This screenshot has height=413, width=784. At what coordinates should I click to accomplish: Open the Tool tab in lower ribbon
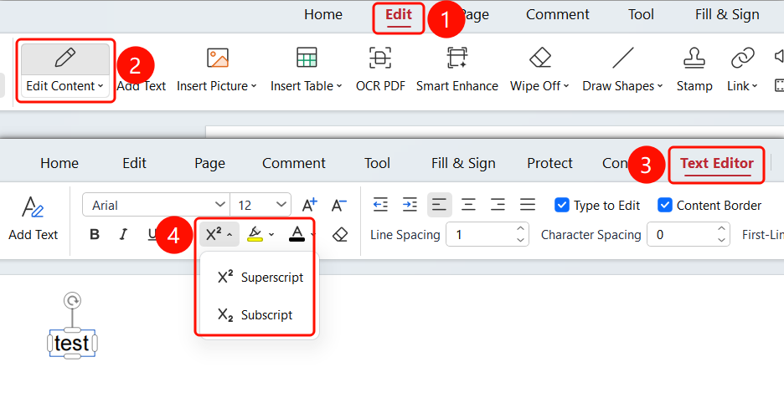(x=377, y=164)
